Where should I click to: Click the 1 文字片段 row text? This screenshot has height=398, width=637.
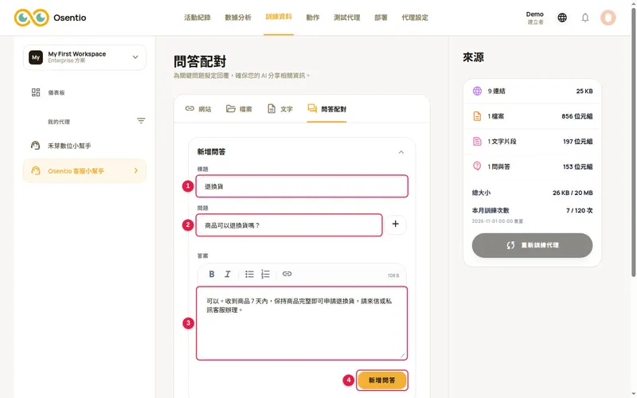pos(502,142)
